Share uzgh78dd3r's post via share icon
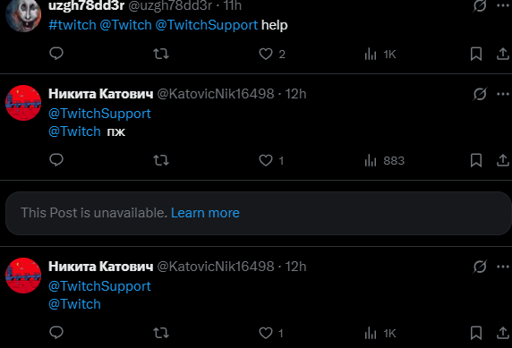Image resolution: width=512 pixels, height=348 pixels. [503, 54]
